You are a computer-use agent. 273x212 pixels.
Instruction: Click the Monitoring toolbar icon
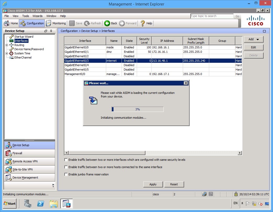[56, 23]
